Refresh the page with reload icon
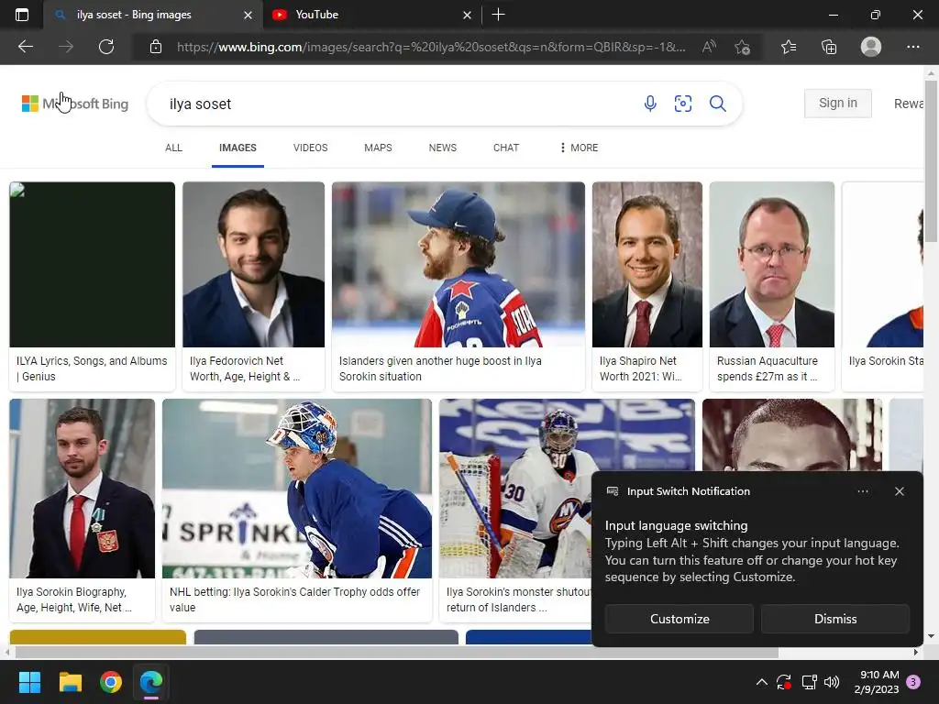Viewport: 939px width, 704px height. pyautogui.click(x=106, y=47)
